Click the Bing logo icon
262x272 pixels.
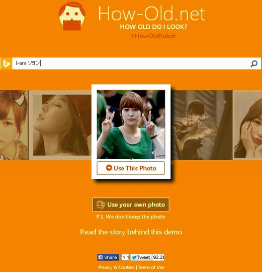[6, 63]
